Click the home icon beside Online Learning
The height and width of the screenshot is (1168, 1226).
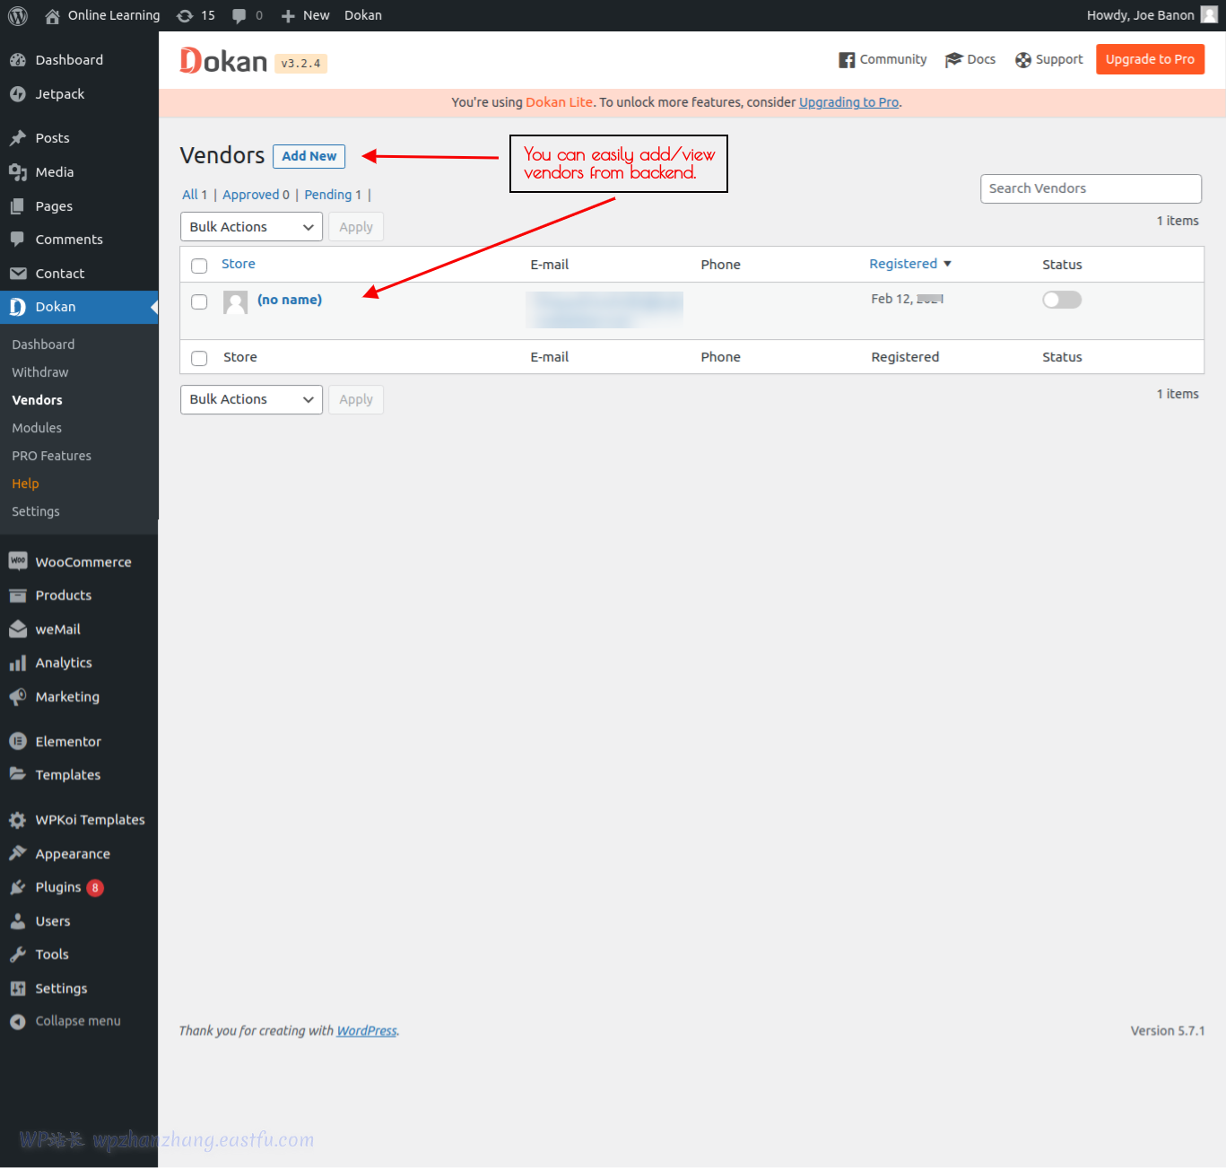tap(52, 15)
